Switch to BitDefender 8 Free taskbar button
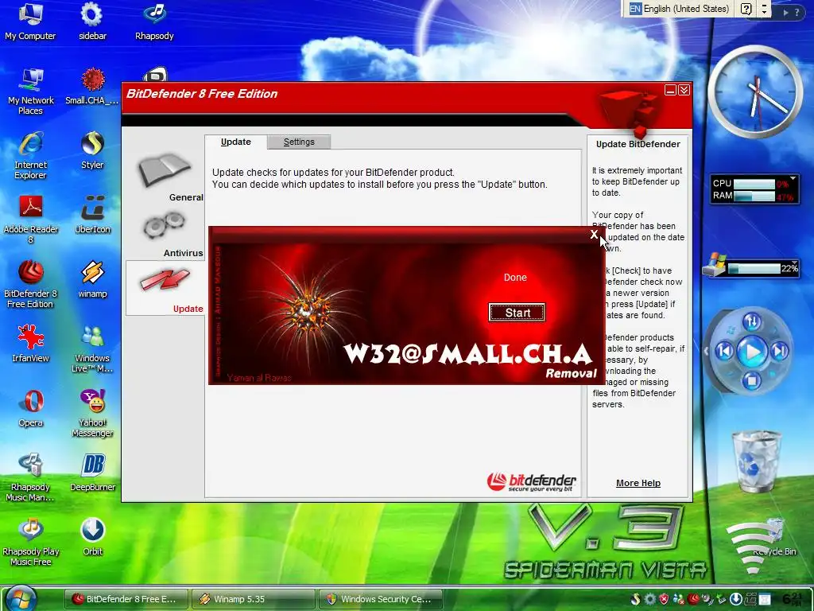 [x=125, y=599]
